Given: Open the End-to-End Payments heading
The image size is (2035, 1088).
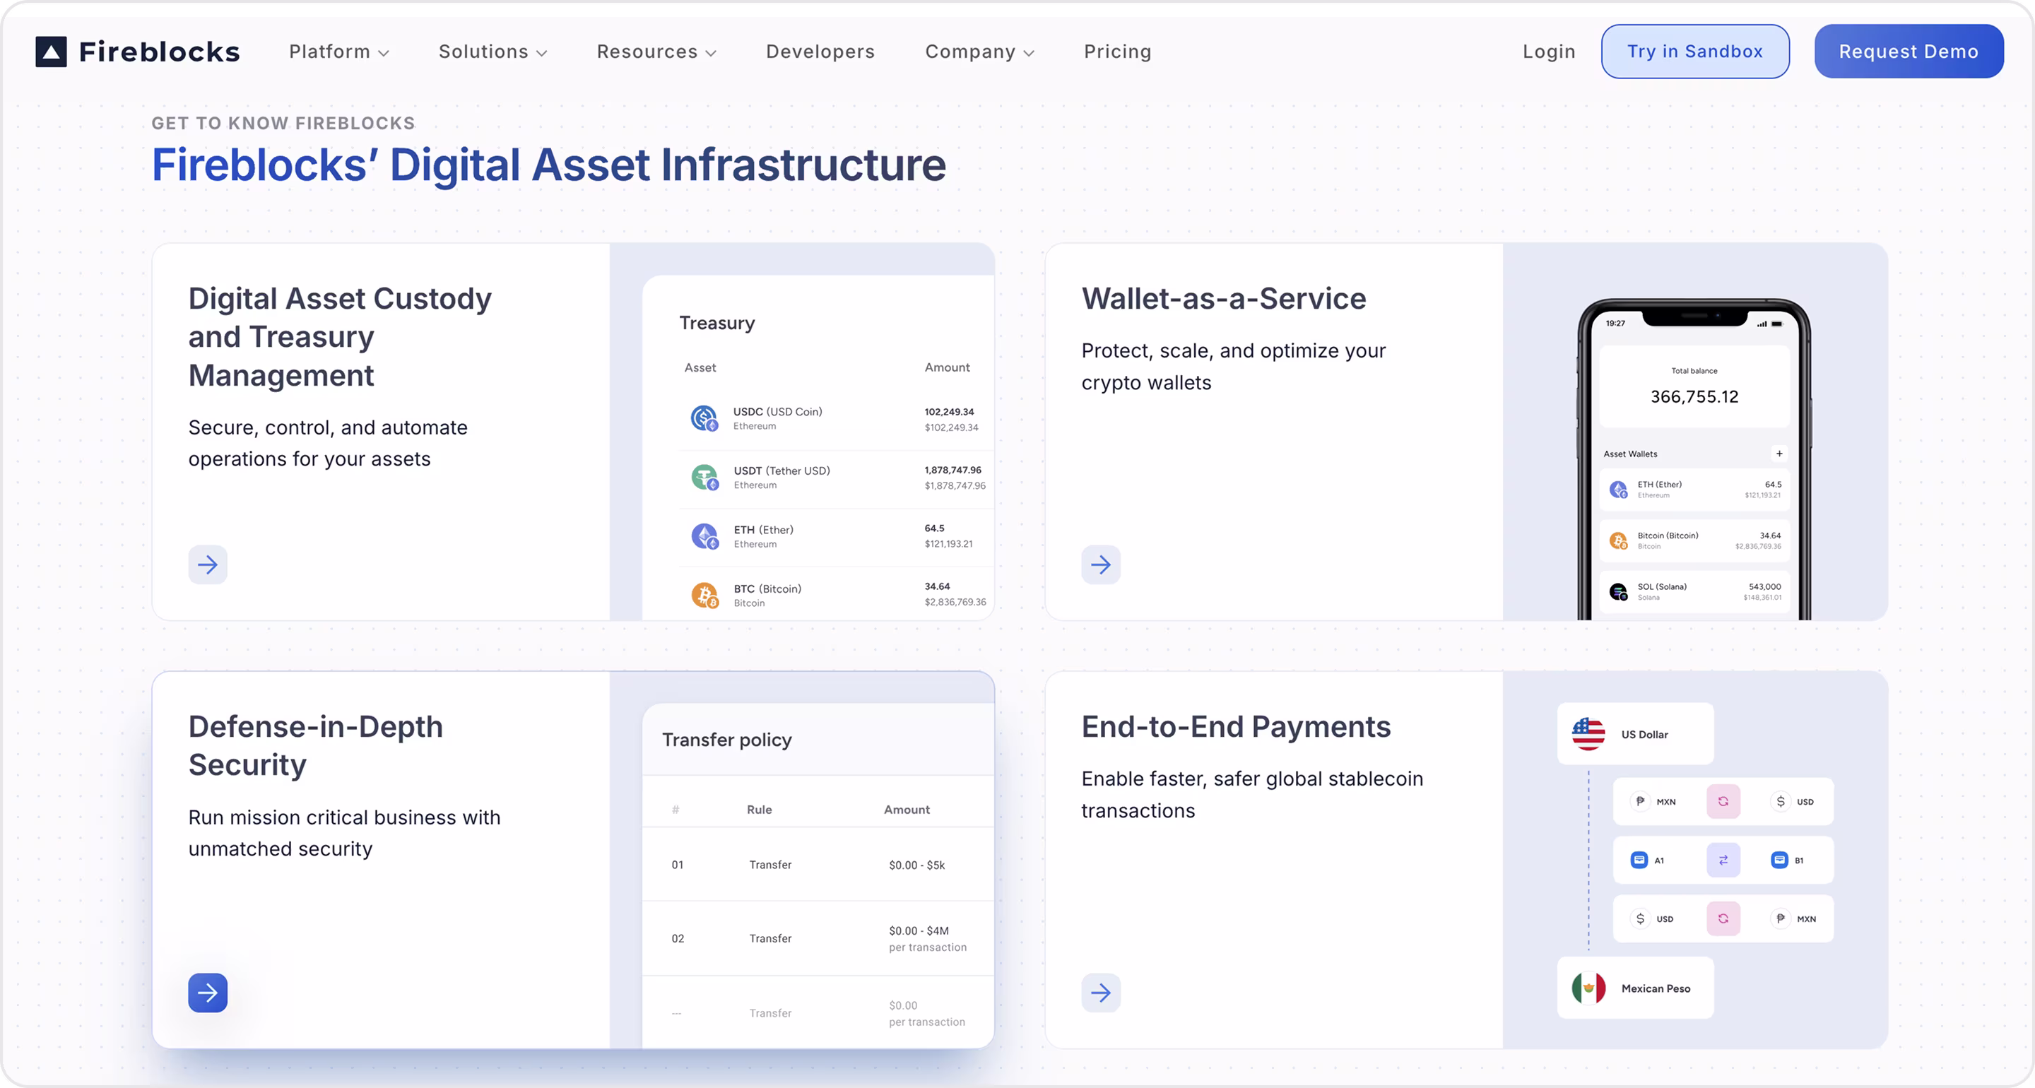Looking at the screenshot, I should tap(1236, 727).
